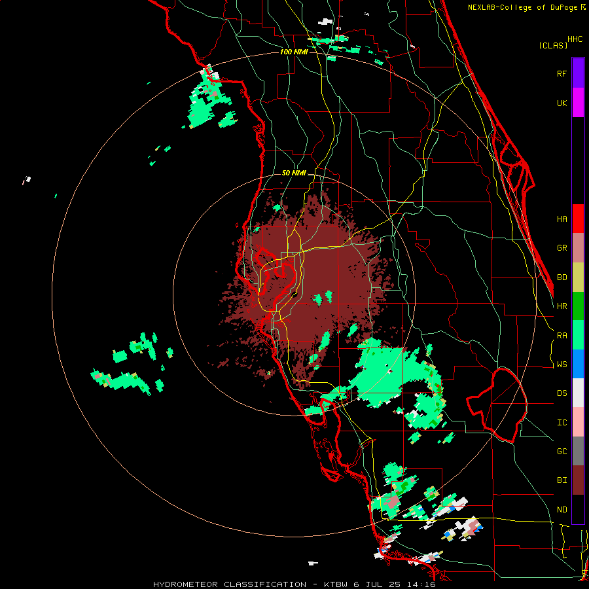Click the HA legend label
This screenshot has width=589, height=589.
562,219
